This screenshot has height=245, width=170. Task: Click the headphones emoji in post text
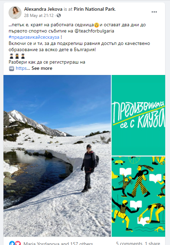click(x=96, y=25)
